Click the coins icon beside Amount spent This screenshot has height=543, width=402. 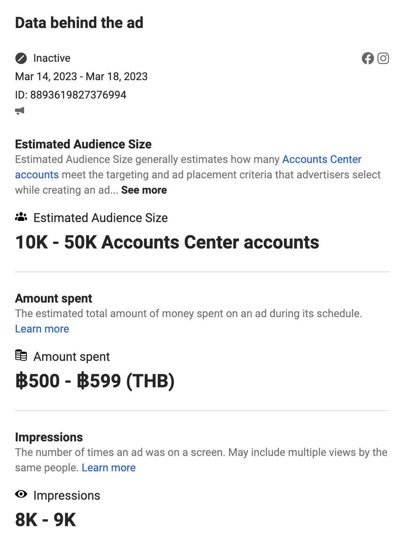coord(21,355)
